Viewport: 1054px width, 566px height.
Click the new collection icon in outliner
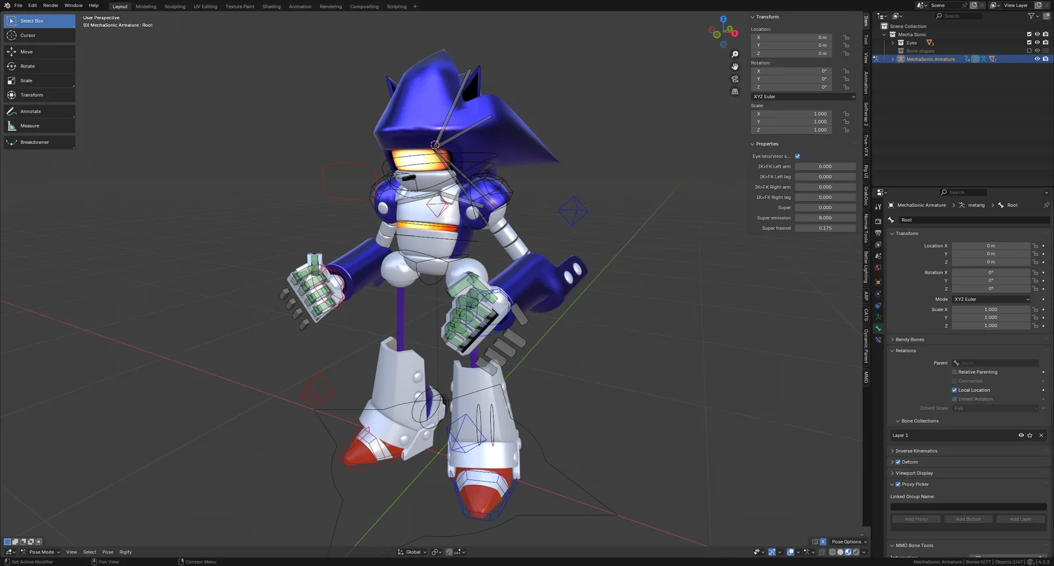pos(1046,16)
